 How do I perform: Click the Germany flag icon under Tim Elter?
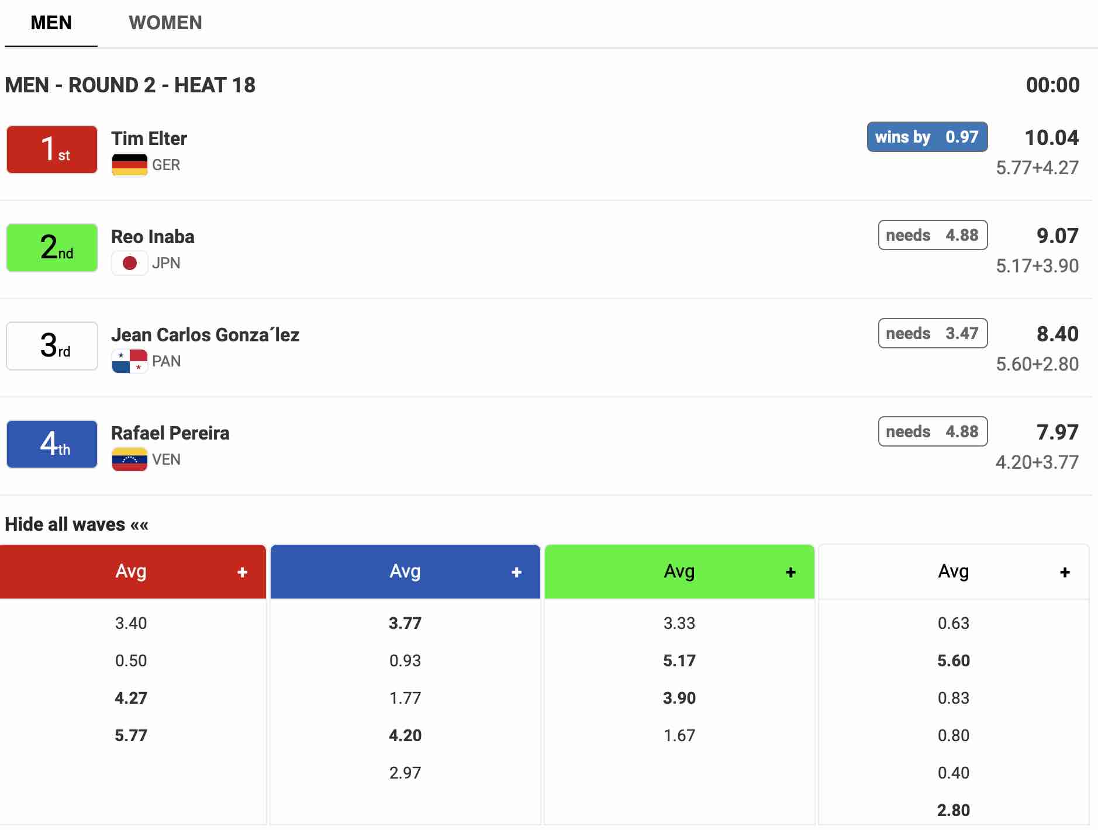(129, 165)
